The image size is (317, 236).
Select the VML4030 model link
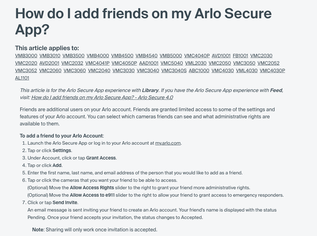pos(247,71)
